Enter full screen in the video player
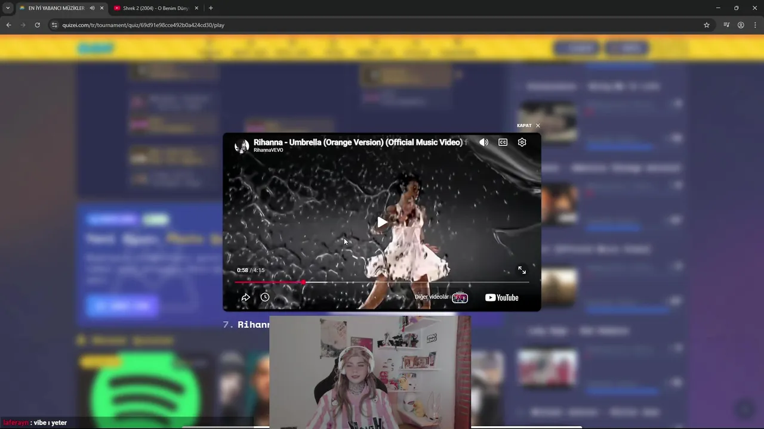Image resolution: width=764 pixels, height=429 pixels. click(522, 270)
